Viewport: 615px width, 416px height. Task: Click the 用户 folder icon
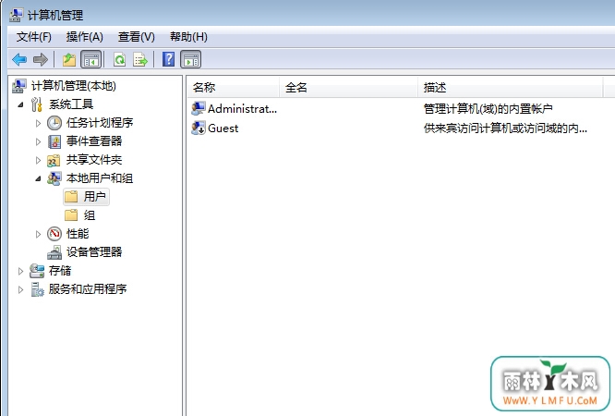(x=71, y=196)
